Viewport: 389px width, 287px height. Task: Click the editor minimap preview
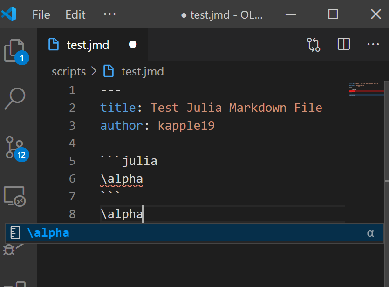tap(366, 89)
